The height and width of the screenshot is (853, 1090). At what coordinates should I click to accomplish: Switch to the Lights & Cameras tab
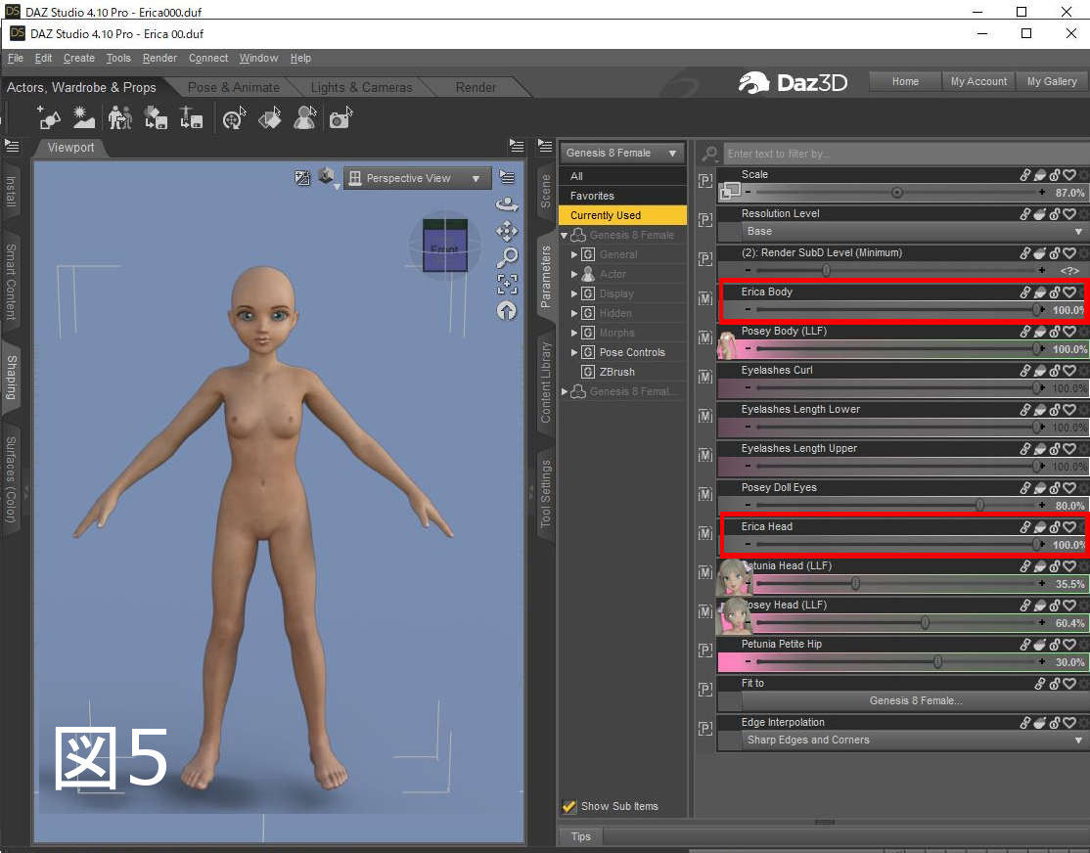[x=361, y=88]
